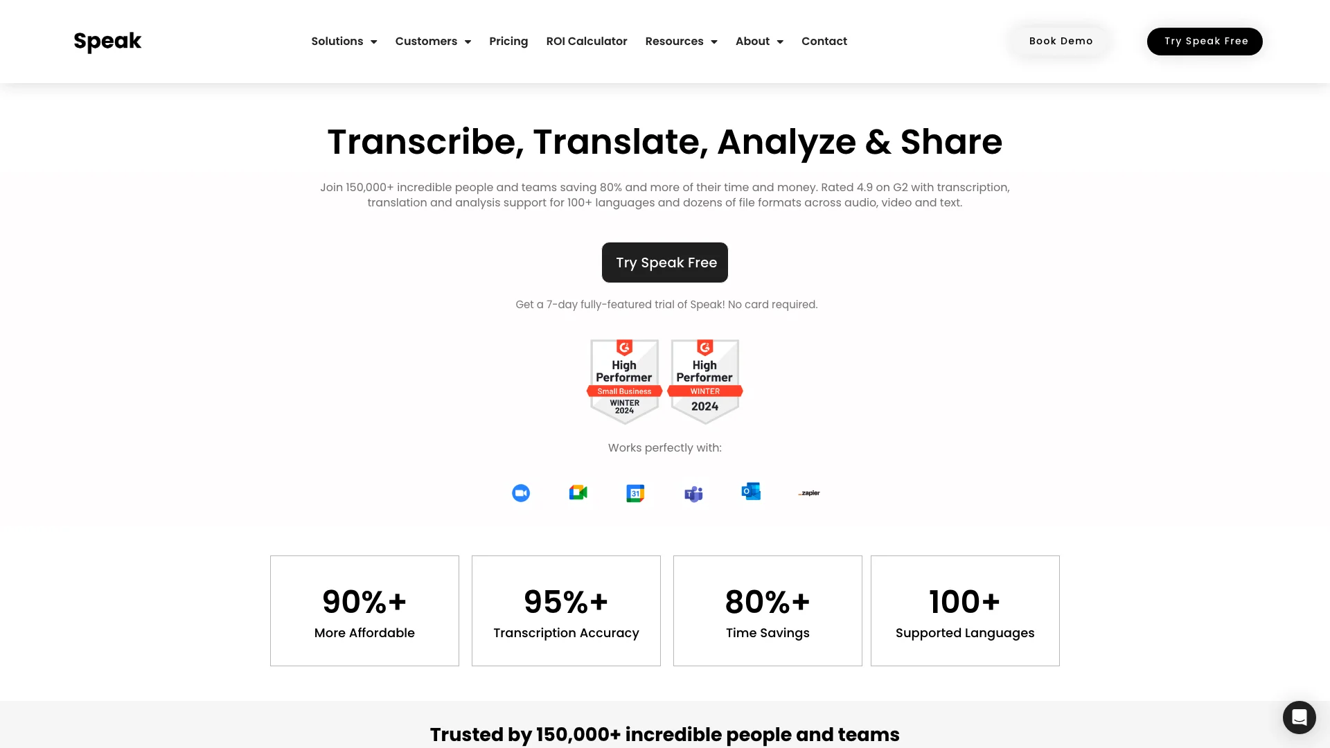Click the Zapier integration icon
1330x748 pixels.
(808, 492)
